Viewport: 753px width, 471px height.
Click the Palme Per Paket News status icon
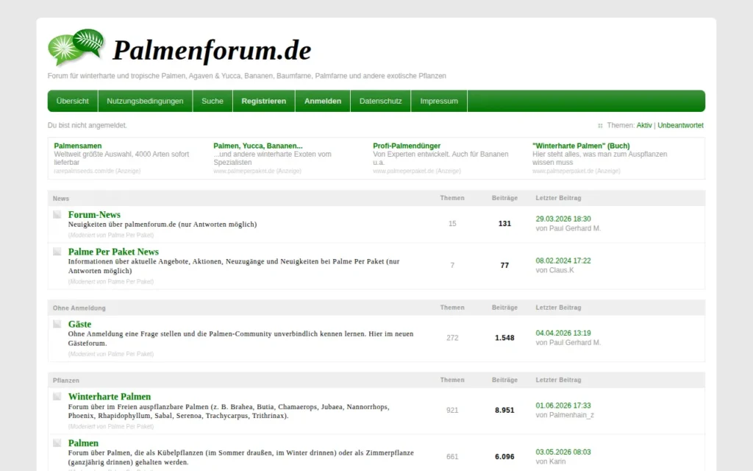tap(57, 252)
